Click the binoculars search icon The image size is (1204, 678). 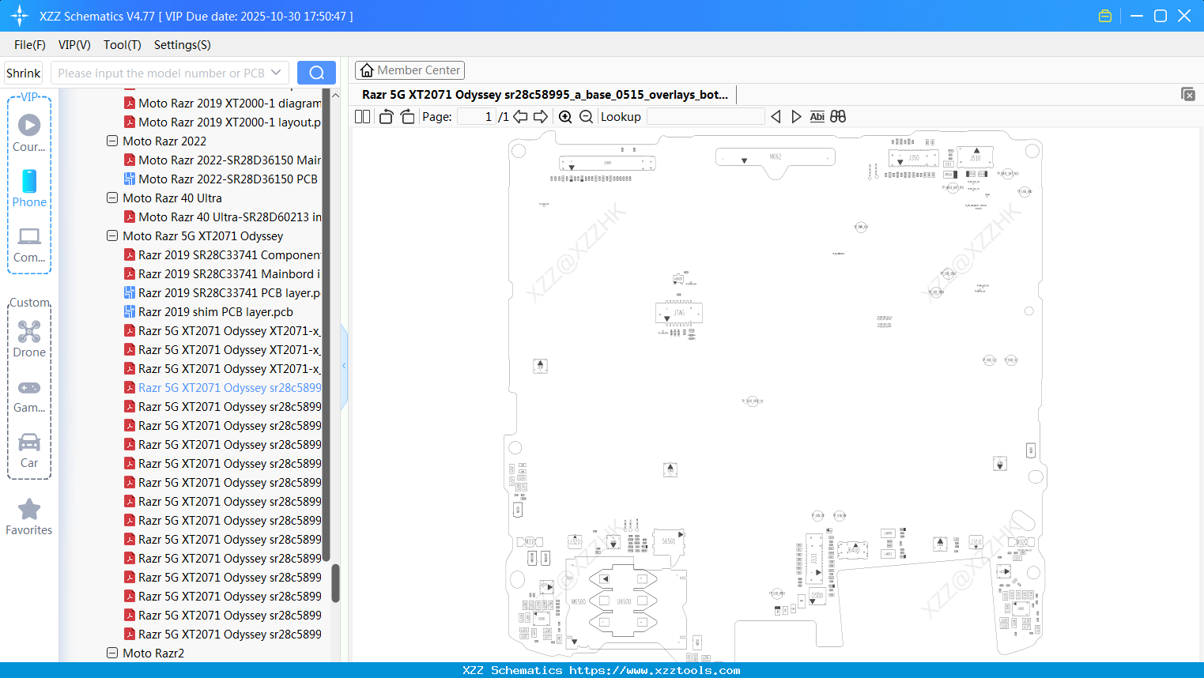(x=838, y=117)
